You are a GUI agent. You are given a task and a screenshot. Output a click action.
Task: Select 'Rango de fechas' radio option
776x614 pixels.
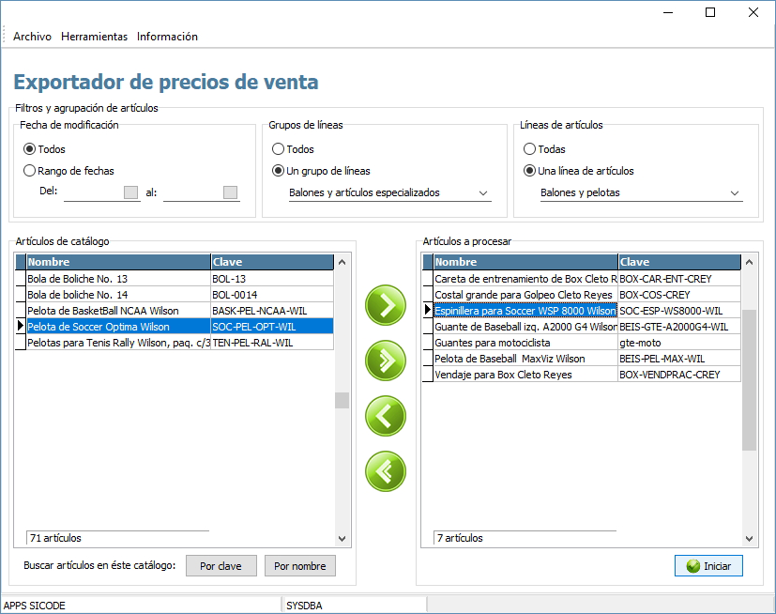click(30, 171)
